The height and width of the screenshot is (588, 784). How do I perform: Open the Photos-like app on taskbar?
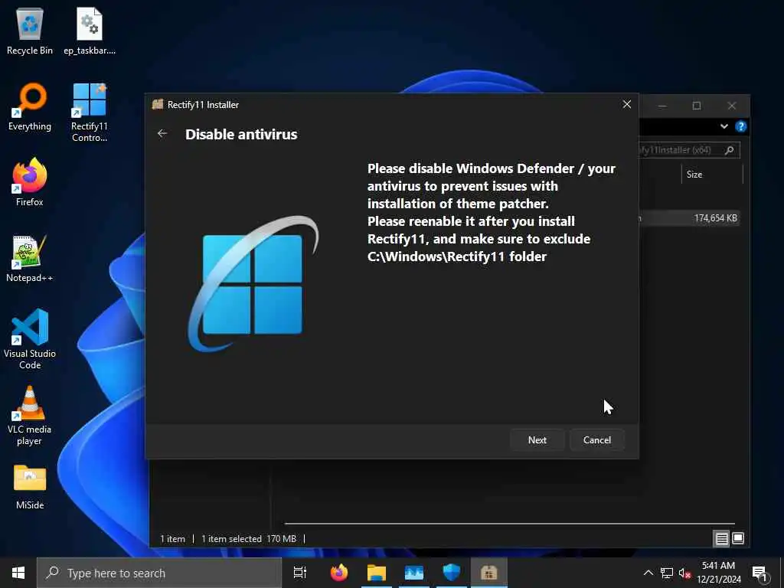coord(414,573)
